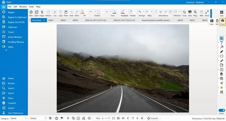
Task: Close the Mountains tab
Action: point(44,20)
